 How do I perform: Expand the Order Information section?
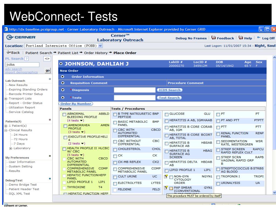click(63, 77)
